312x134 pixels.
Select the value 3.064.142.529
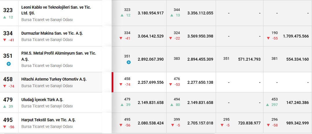[151, 36]
